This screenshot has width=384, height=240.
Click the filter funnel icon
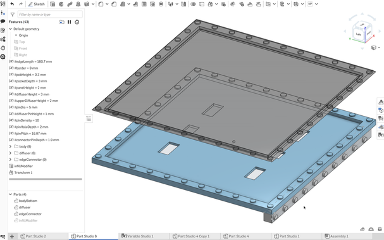coord(13,15)
